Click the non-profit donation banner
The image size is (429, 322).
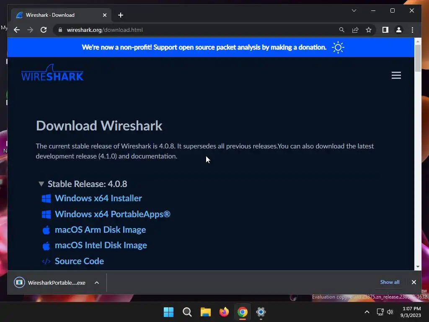204,47
